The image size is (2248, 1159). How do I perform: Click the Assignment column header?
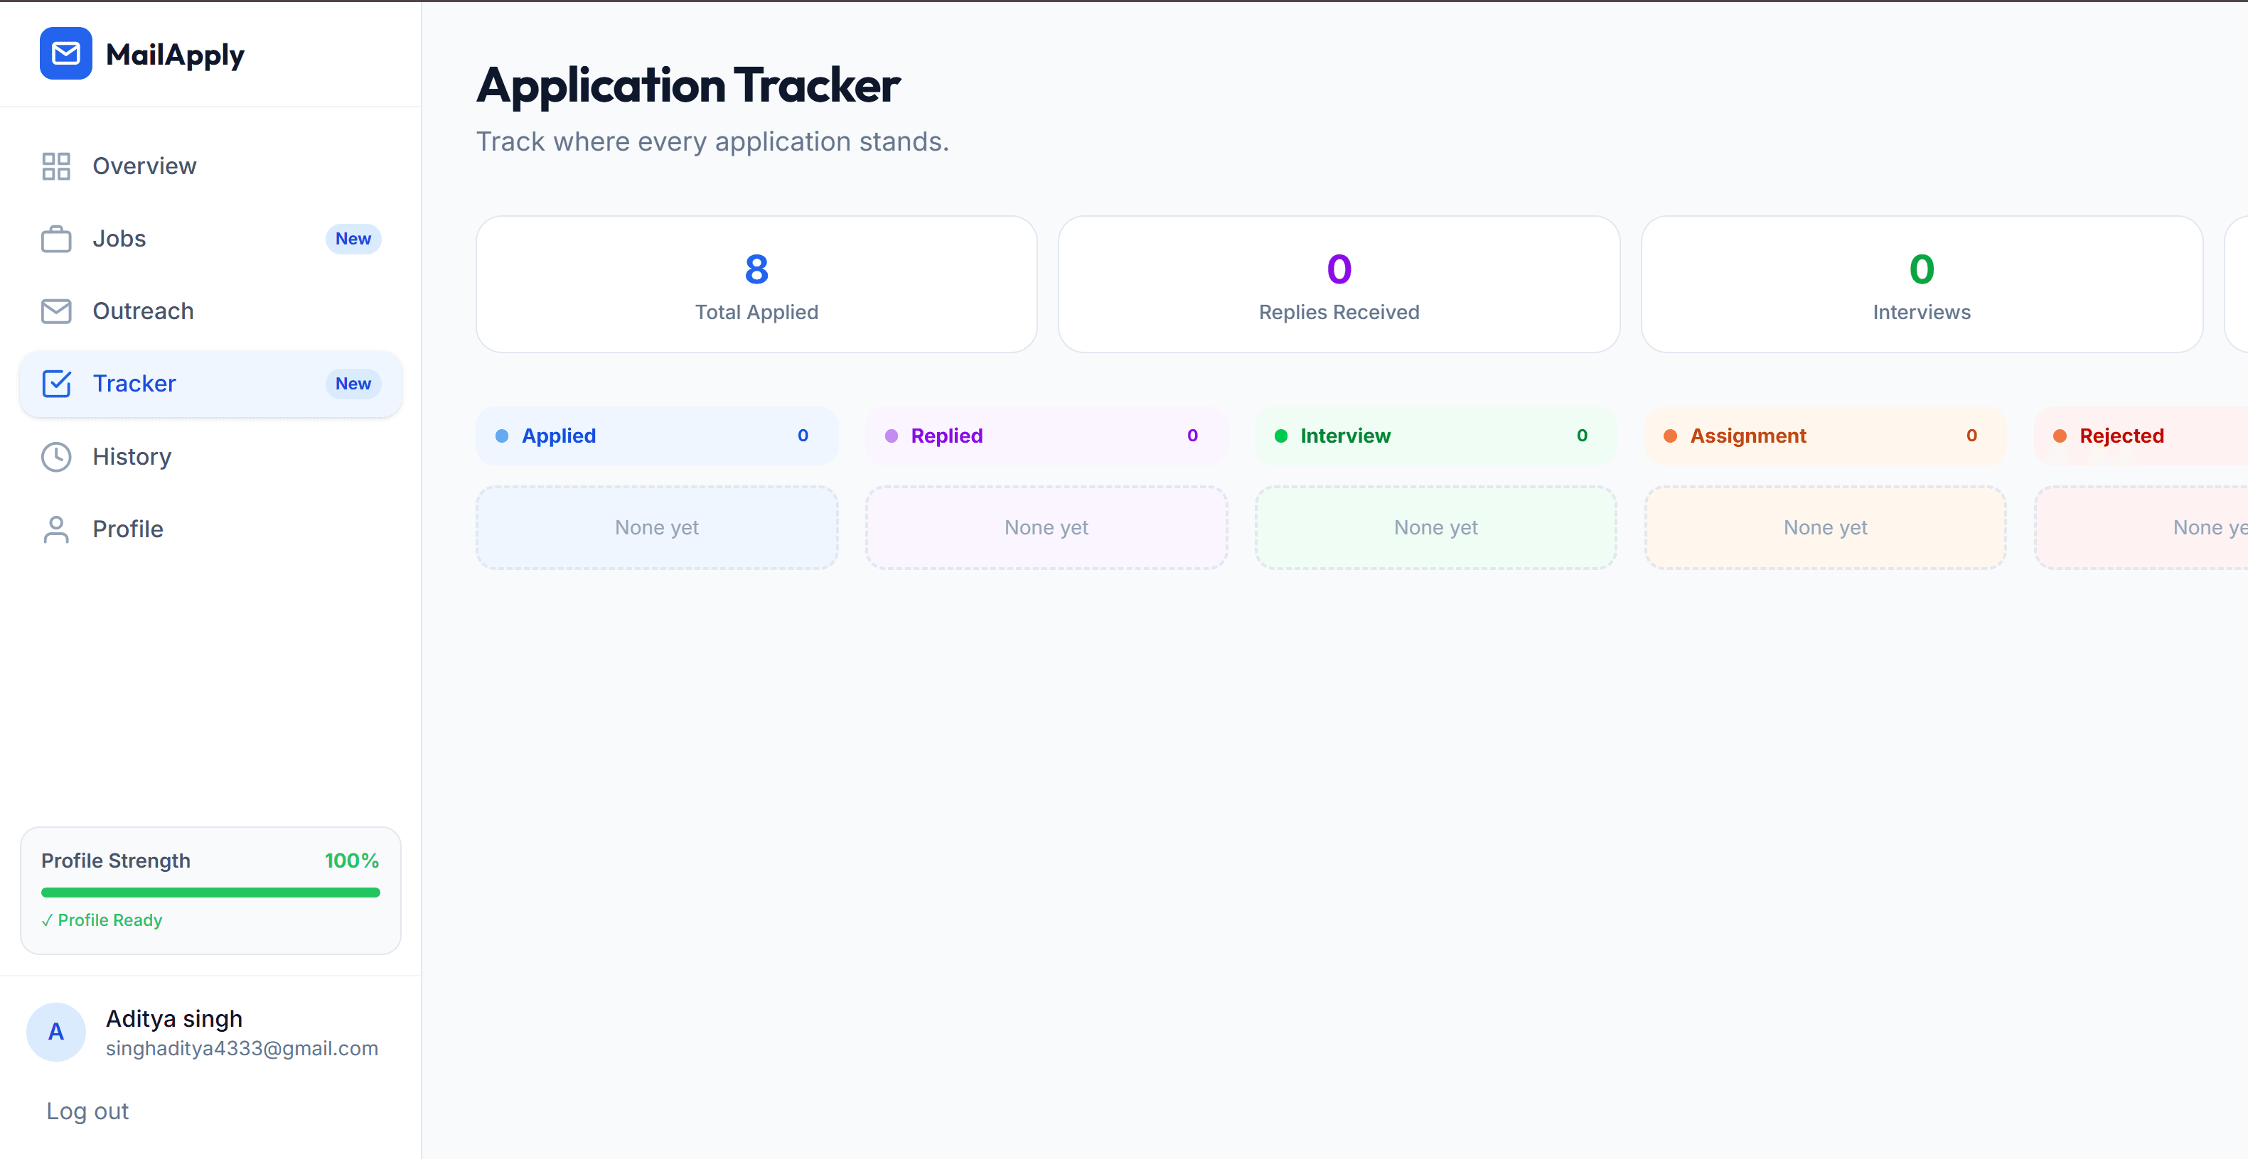[1824, 435]
